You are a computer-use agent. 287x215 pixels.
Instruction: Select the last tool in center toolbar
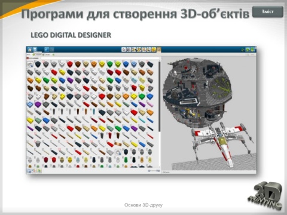pos(158,50)
